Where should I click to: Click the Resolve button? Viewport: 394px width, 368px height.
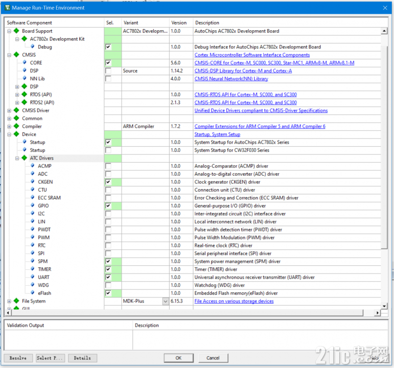[x=18, y=358]
